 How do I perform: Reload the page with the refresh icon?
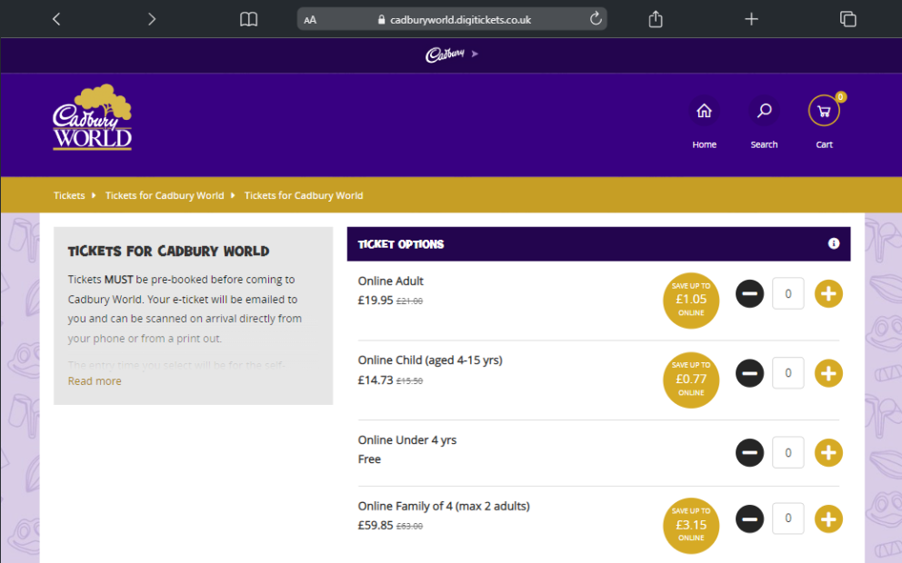pos(596,18)
